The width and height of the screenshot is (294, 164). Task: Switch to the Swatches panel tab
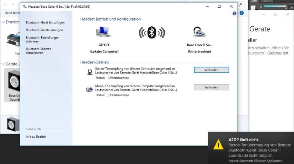click(x=267, y=1)
